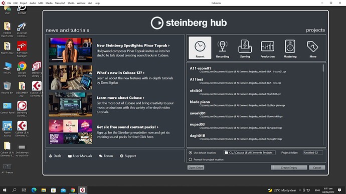Viewport: 346px width, 194px height.
Task: Show hidden icons in the system tray
Action: click(300, 190)
